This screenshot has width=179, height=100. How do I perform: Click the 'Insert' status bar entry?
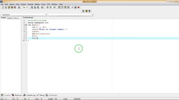tap(65, 99)
